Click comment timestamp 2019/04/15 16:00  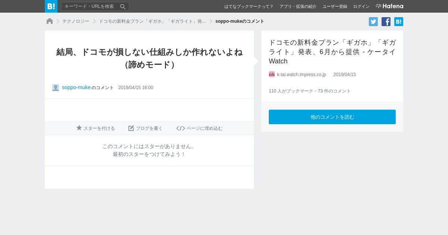click(x=136, y=88)
